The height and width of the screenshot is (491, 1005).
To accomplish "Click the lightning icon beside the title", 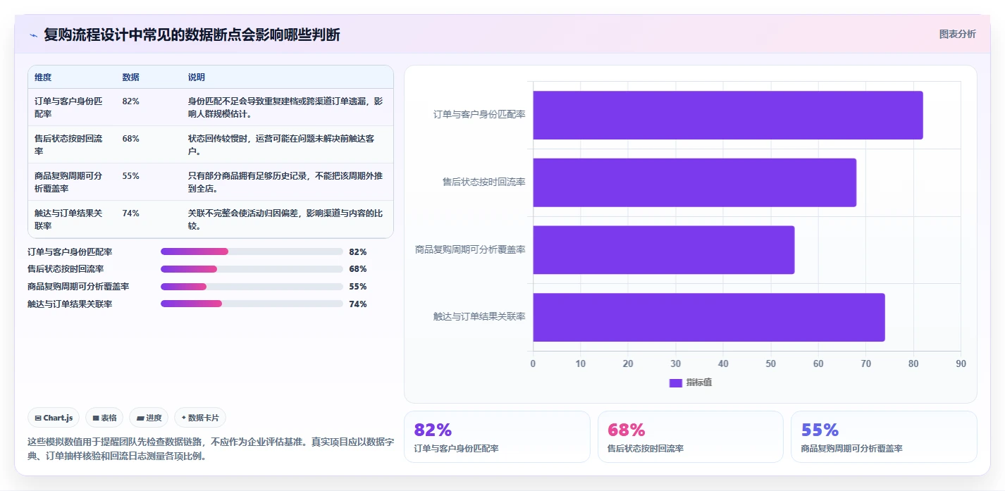I will click(33, 35).
